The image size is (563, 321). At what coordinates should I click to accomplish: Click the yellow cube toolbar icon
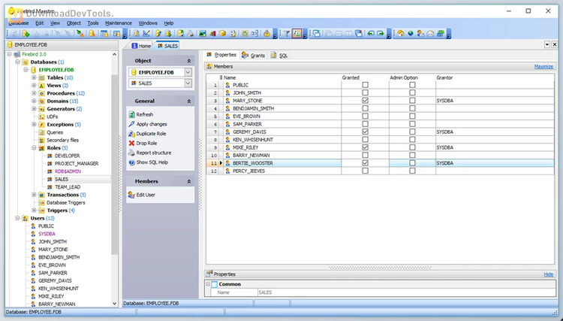[x=223, y=34]
